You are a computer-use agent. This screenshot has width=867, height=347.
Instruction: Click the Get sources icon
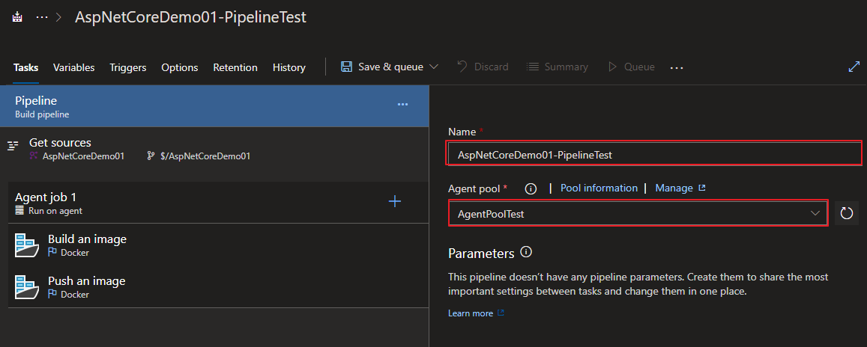pos(13,147)
